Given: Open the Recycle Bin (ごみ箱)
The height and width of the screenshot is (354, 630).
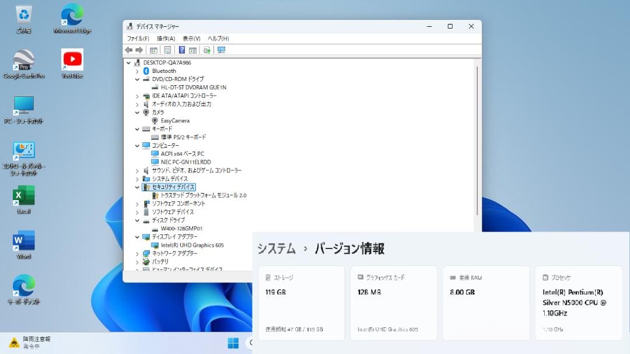Looking at the screenshot, I should (x=23, y=15).
